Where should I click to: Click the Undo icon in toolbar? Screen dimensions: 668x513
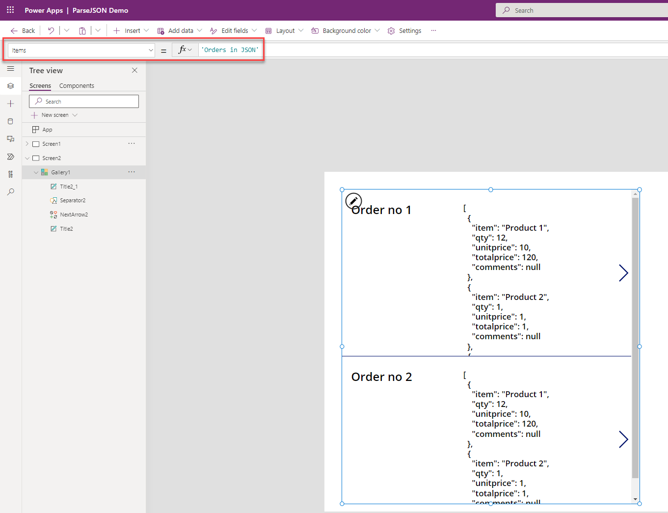coord(51,30)
